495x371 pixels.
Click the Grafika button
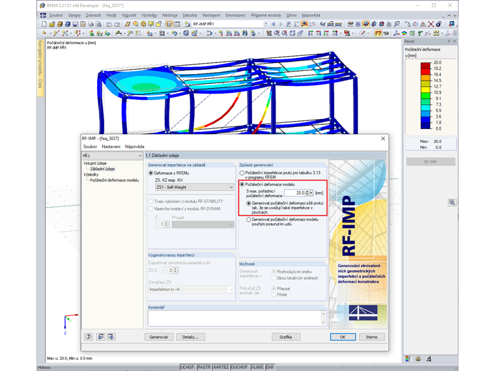tap(286, 337)
